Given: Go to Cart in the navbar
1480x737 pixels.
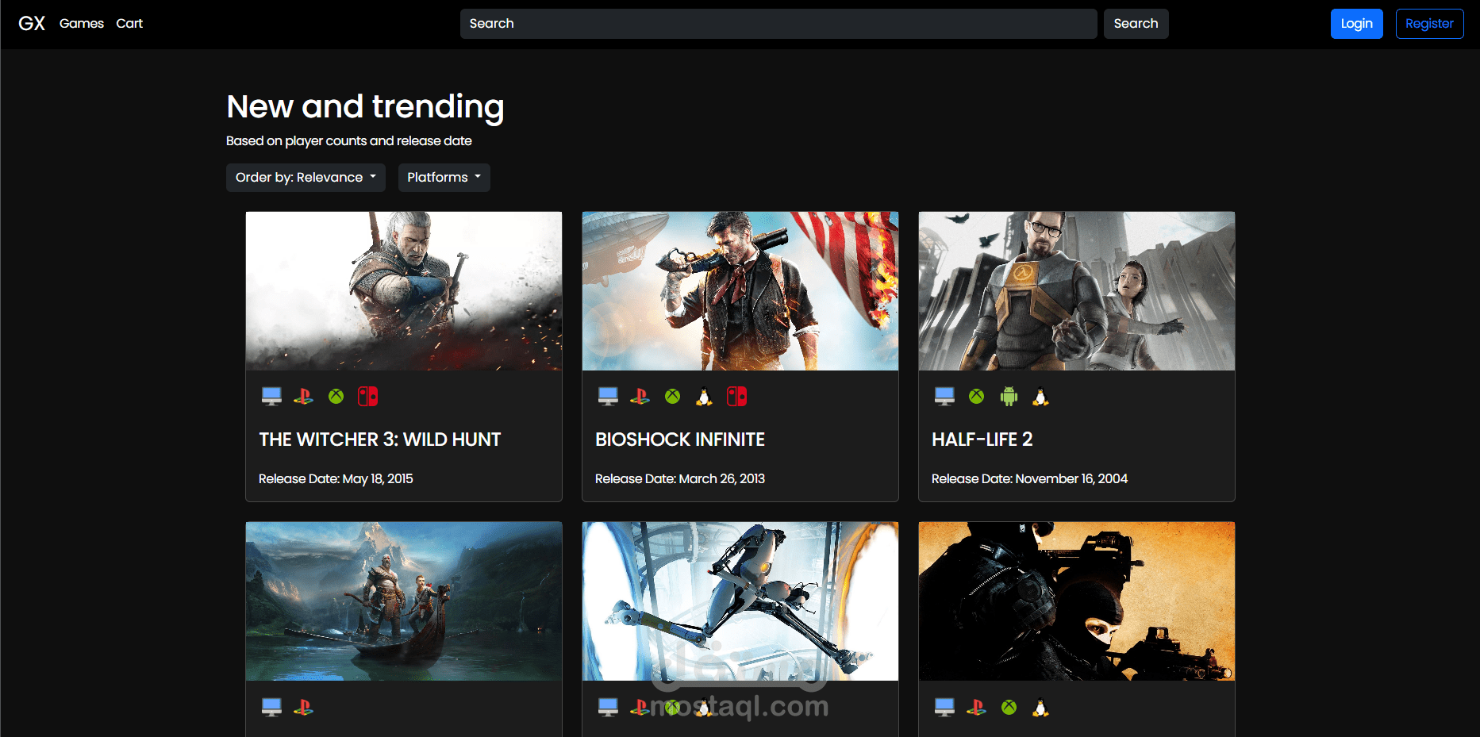Looking at the screenshot, I should (x=129, y=24).
